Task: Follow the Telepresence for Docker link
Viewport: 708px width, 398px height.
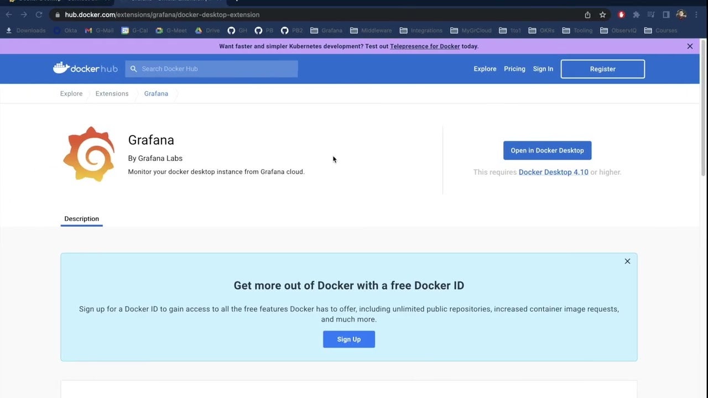Action: pyautogui.click(x=425, y=46)
